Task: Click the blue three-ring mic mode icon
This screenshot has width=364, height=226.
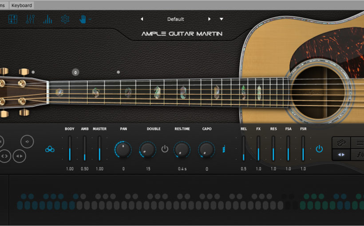Action: click(50, 149)
